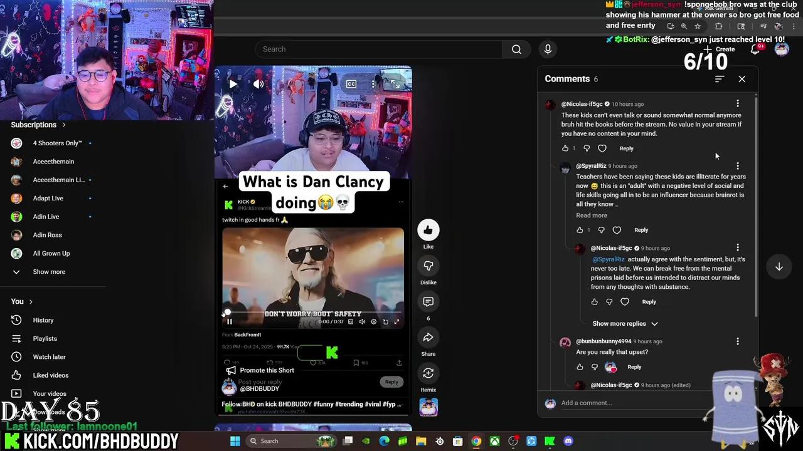The height and width of the screenshot is (451, 803).
Task: Open Xbox app from taskbar
Action: (x=495, y=441)
